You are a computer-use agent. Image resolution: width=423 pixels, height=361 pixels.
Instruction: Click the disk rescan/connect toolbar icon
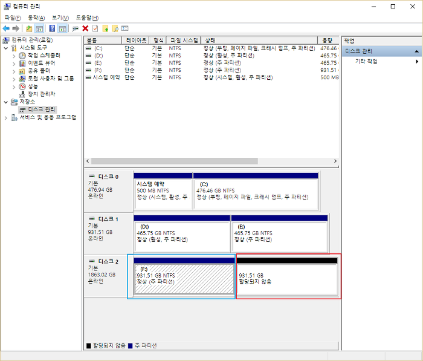(76, 28)
